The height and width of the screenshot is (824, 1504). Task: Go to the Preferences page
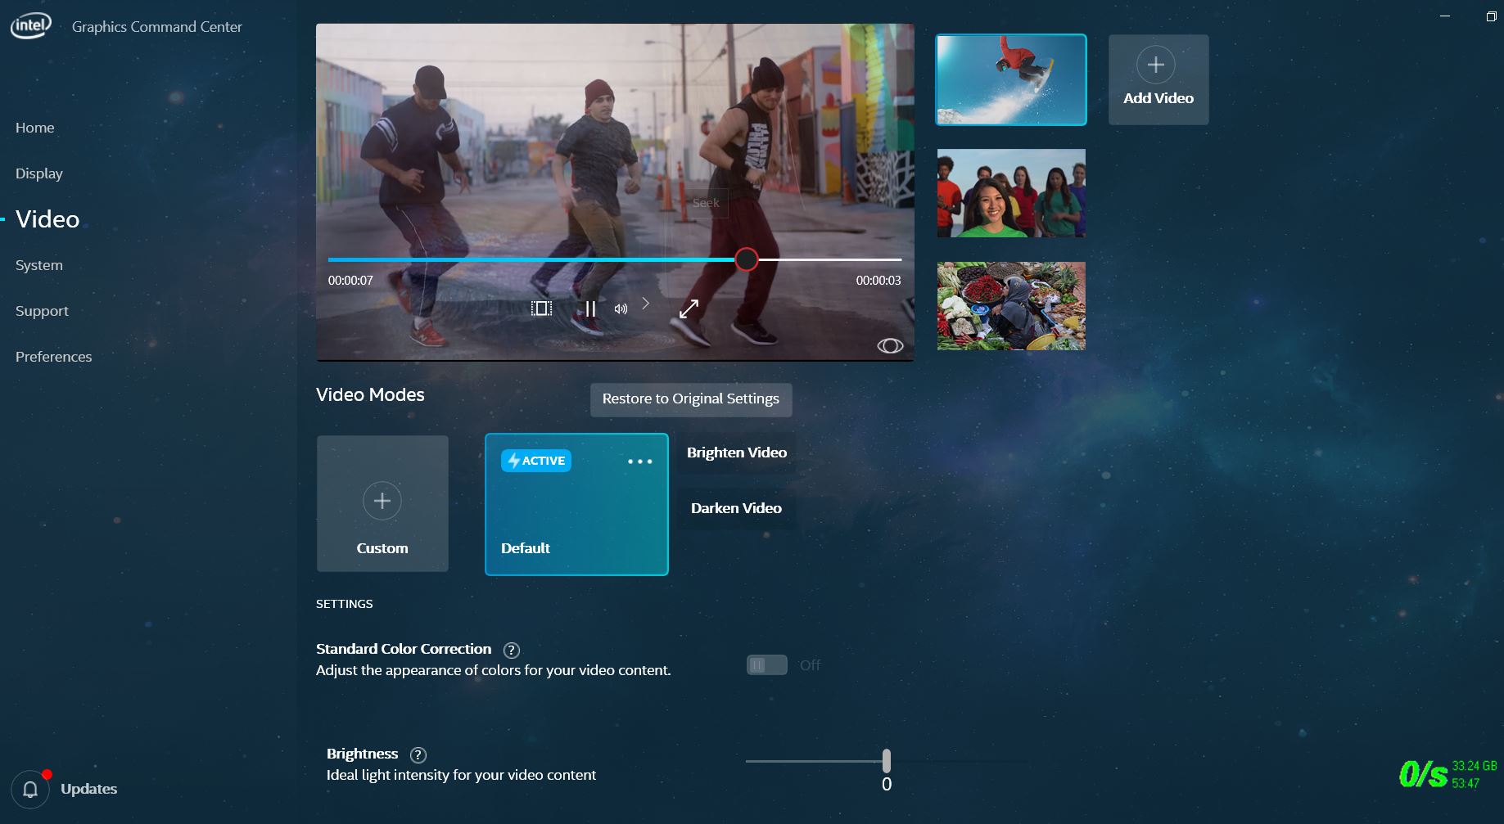pos(54,357)
